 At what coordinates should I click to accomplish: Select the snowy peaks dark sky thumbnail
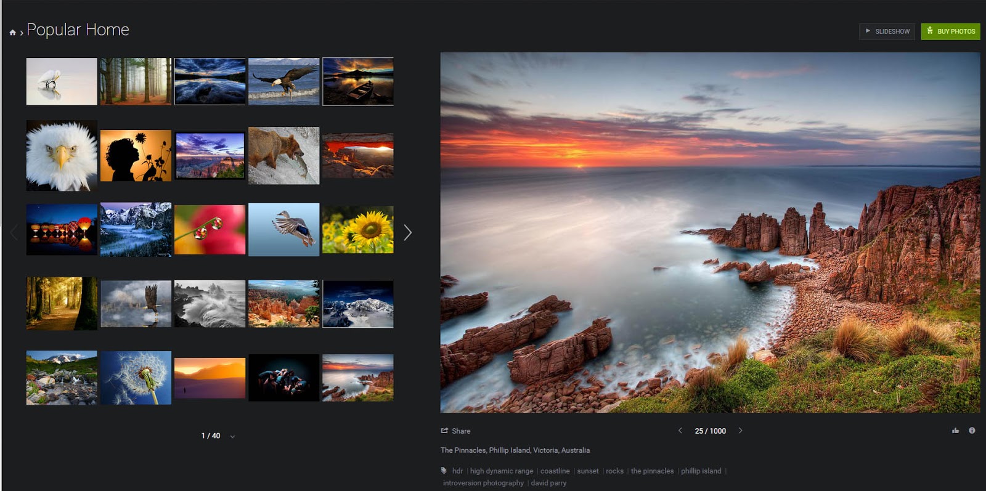tap(357, 303)
